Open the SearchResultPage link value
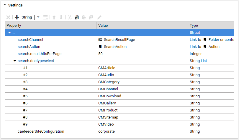The image size is (239, 140). [119, 40]
